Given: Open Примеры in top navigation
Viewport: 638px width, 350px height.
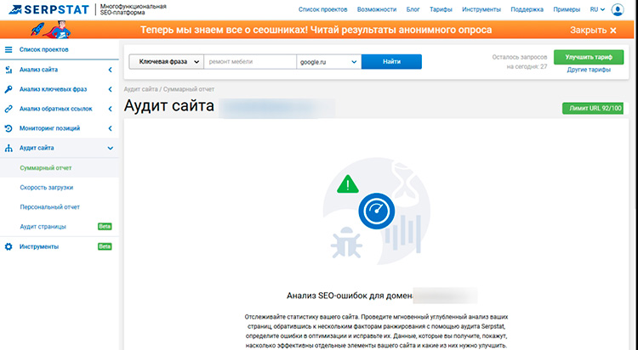Looking at the screenshot, I should 567,9.
